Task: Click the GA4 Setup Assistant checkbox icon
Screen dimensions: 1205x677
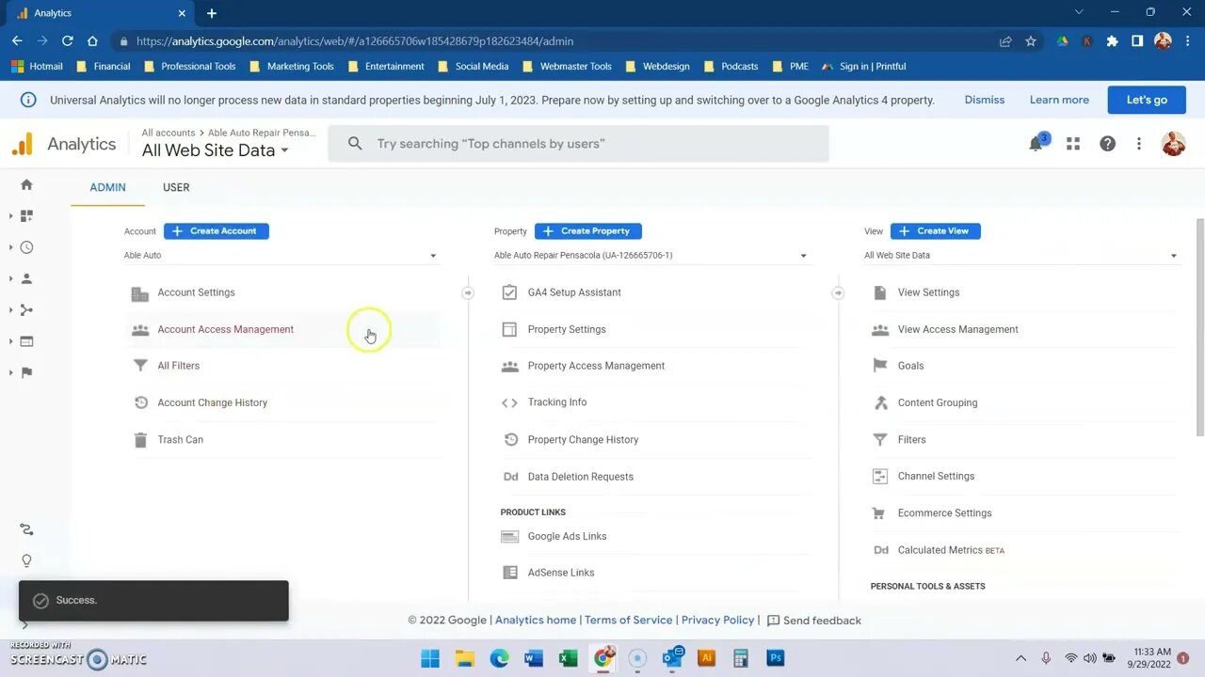Action: tap(509, 292)
